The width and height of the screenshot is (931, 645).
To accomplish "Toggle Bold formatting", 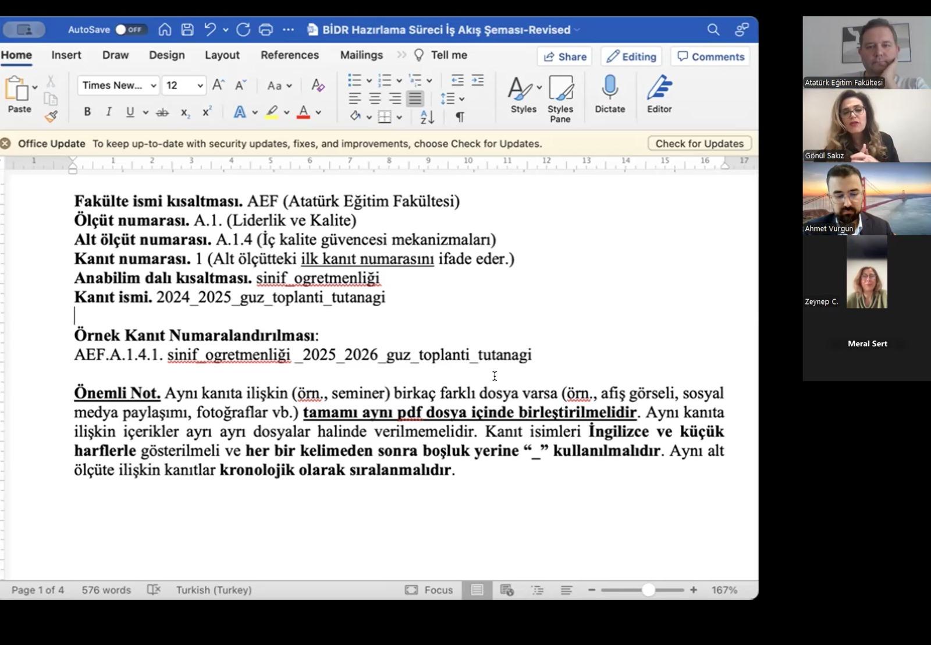I will 87,112.
